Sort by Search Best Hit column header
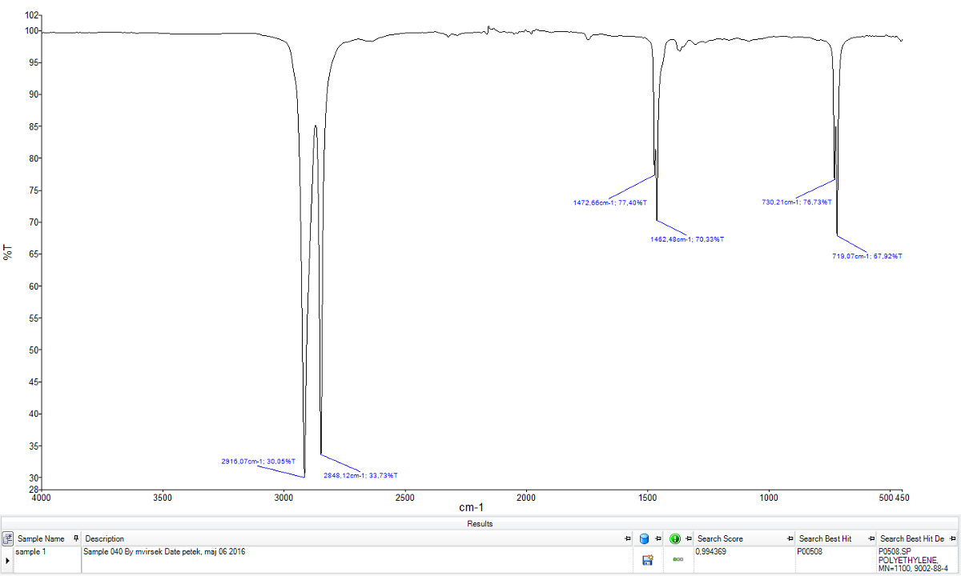Screen dimensions: 961x576 (825, 538)
